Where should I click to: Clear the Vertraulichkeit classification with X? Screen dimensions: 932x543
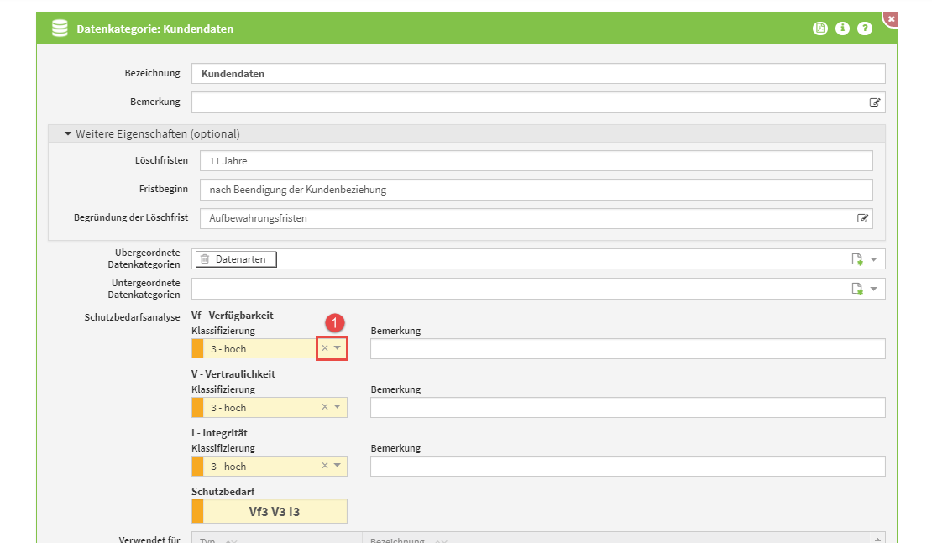pyautogui.click(x=325, y=407)
